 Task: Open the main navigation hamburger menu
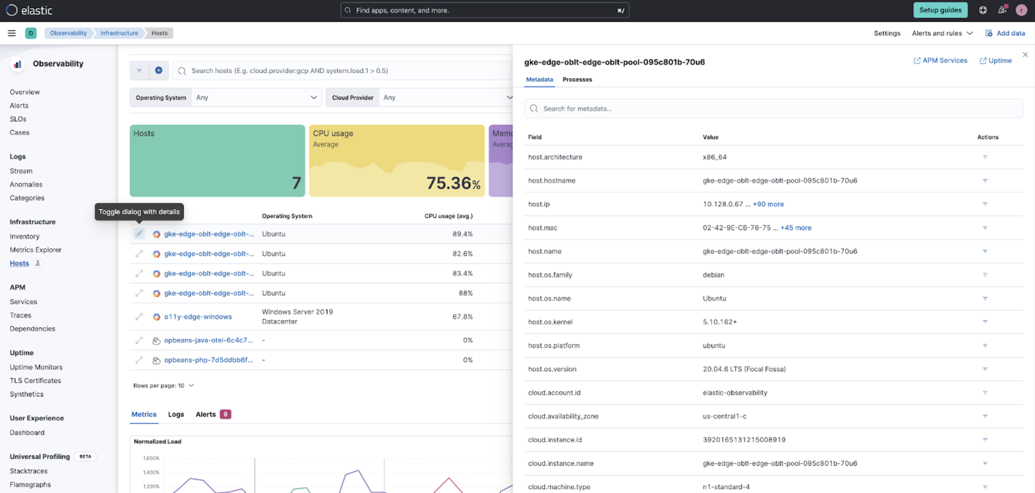11,33
